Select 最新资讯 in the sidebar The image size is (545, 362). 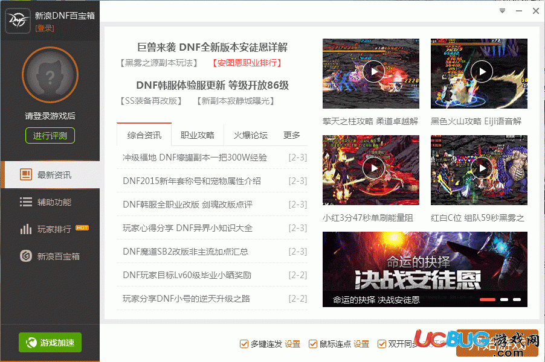(50, 174)
